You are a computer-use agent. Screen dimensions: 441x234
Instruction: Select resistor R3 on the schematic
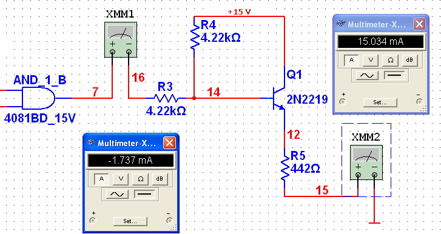166,98
